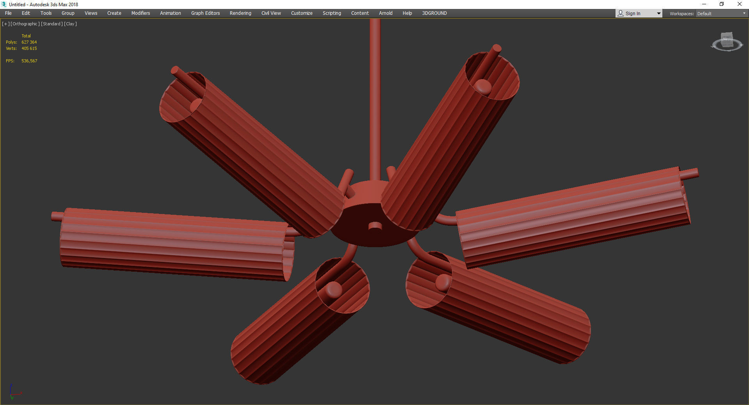Open the Arnold menu
Image resolution: width=749 pixels, height=405 pixels.
tap(386, 13)
